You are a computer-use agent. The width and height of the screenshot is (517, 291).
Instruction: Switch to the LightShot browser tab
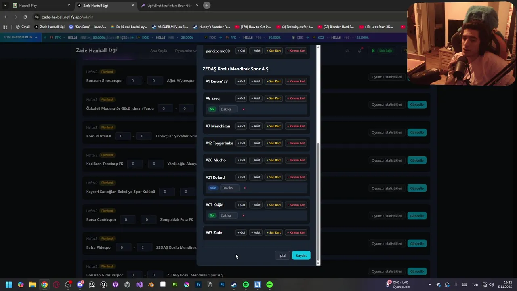(170, 6)
